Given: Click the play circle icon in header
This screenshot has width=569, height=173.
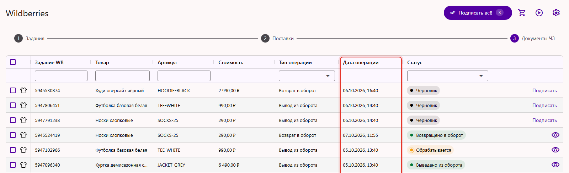Looking at the screenshot, I should [x=539, y=13].
